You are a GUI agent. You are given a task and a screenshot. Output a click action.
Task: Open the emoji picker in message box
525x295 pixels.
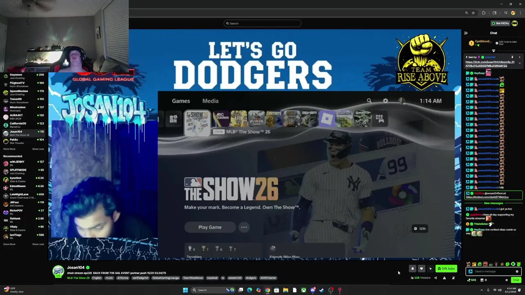click(x=517, y=271)
